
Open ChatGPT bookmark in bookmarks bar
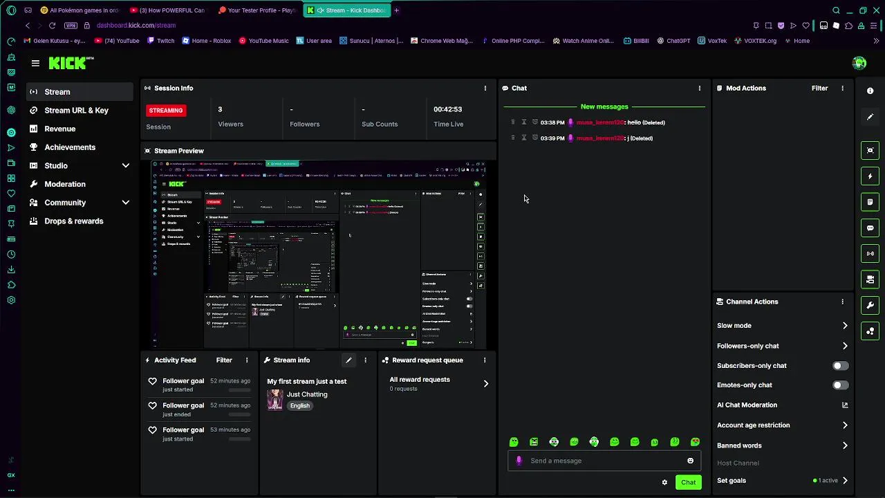[x=672, y=41]
